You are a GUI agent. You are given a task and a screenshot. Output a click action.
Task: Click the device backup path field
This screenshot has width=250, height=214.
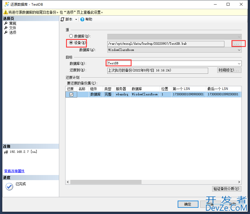(x=166, y=44)
